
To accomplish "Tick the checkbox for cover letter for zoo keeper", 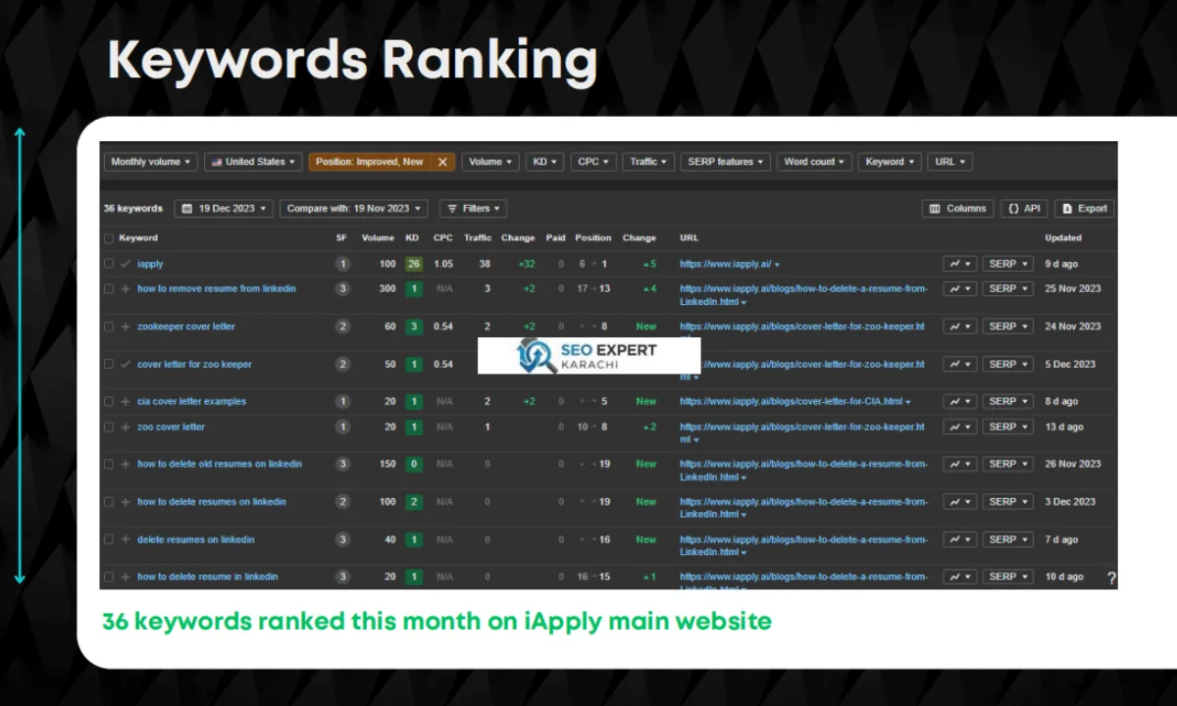I will (109, 364).
